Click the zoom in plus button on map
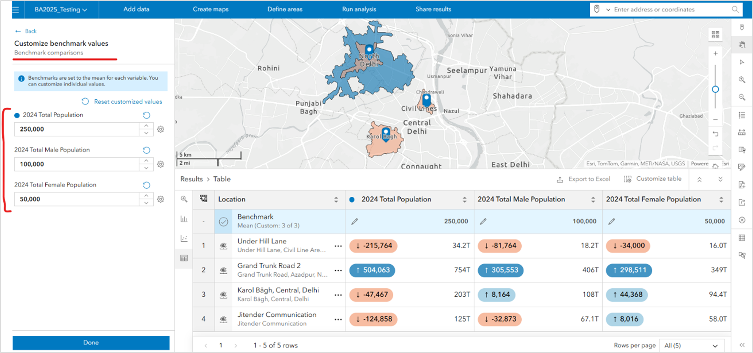 [715, 53]
